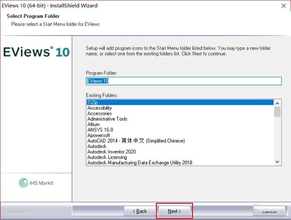Pick Apowersoft in folder list

pyautogui.click(x=180, y=135)
